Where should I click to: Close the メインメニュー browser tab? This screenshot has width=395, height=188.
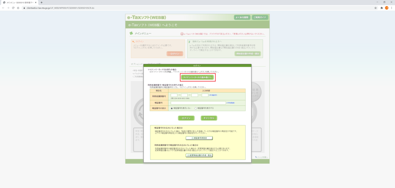[x=36, y=2]
